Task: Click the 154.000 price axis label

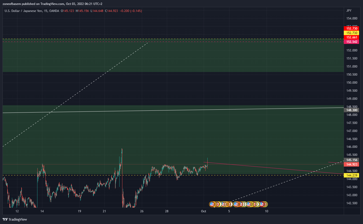Action: (351, 18)
